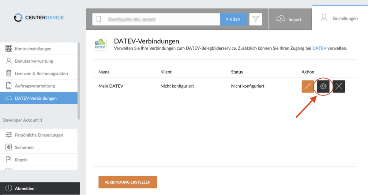Click the DATEV-Verbindungen page heading
Screen dimensions: 368x195
[146, 41]
